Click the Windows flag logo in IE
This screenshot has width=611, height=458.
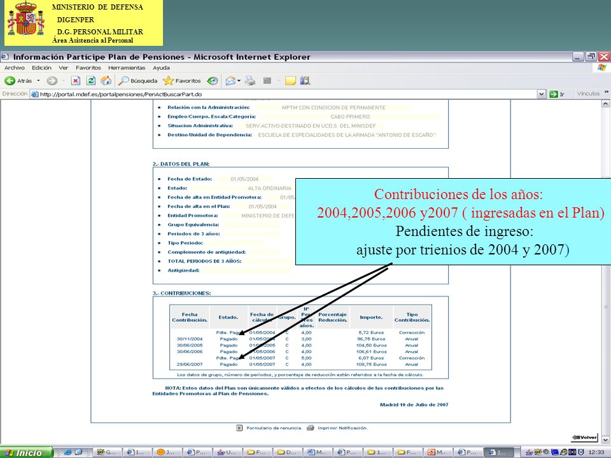pyautogui.click(x=601, y=67)
